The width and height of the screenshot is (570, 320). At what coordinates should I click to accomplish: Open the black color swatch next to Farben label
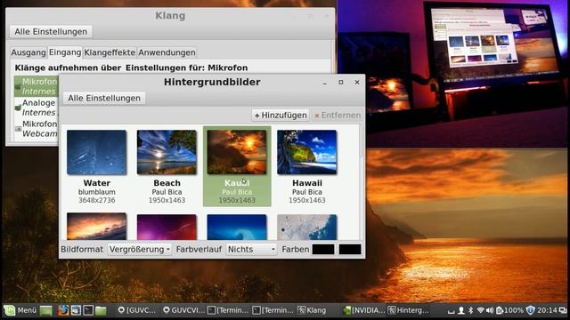pyautogui.click(x=323, y=249)
